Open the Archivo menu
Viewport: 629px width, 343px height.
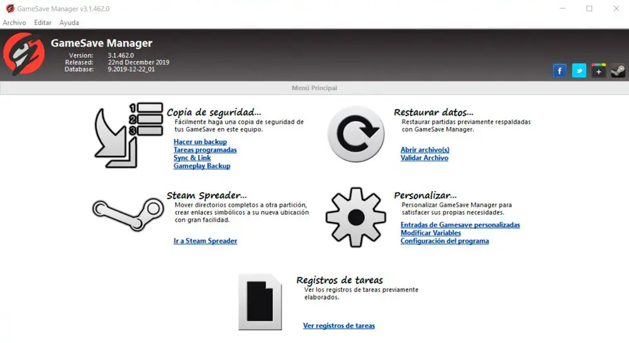tap(14, 23)
